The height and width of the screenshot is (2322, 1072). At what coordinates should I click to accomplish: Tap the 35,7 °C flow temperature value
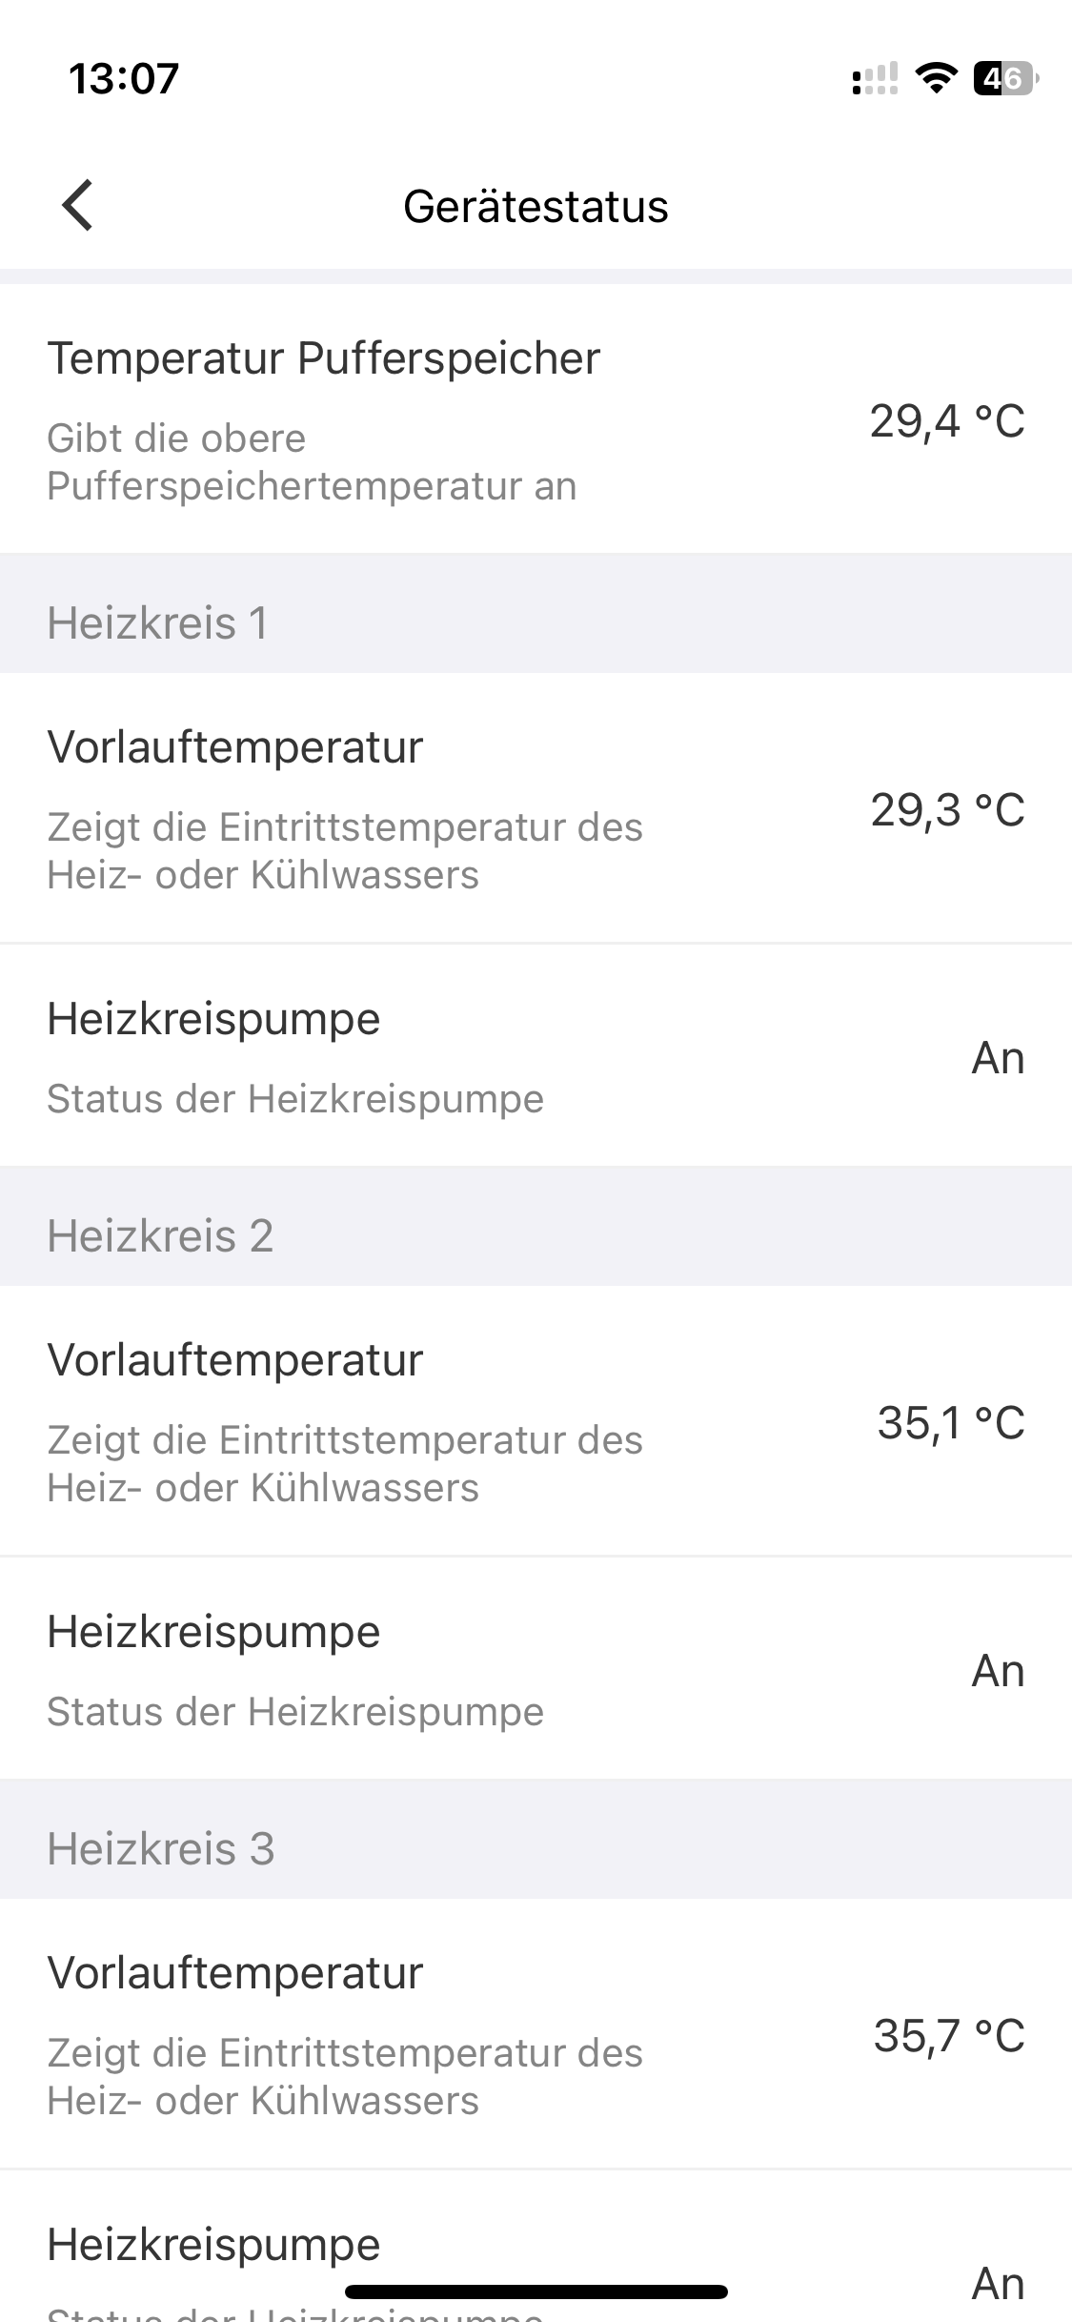coord(949,2036)
